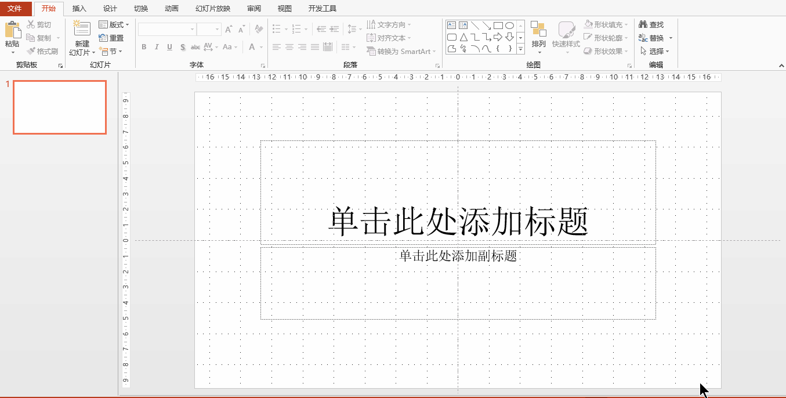Click the Reset (重置) slide button
Image resolution: width=786 pixels, height=398 pixels.
pos(111,38)
